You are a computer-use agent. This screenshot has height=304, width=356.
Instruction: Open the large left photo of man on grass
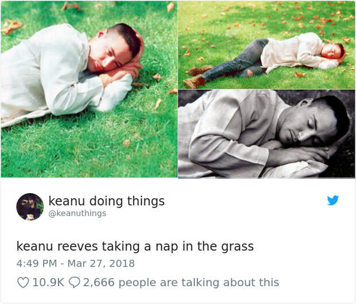tap(89, 89)
